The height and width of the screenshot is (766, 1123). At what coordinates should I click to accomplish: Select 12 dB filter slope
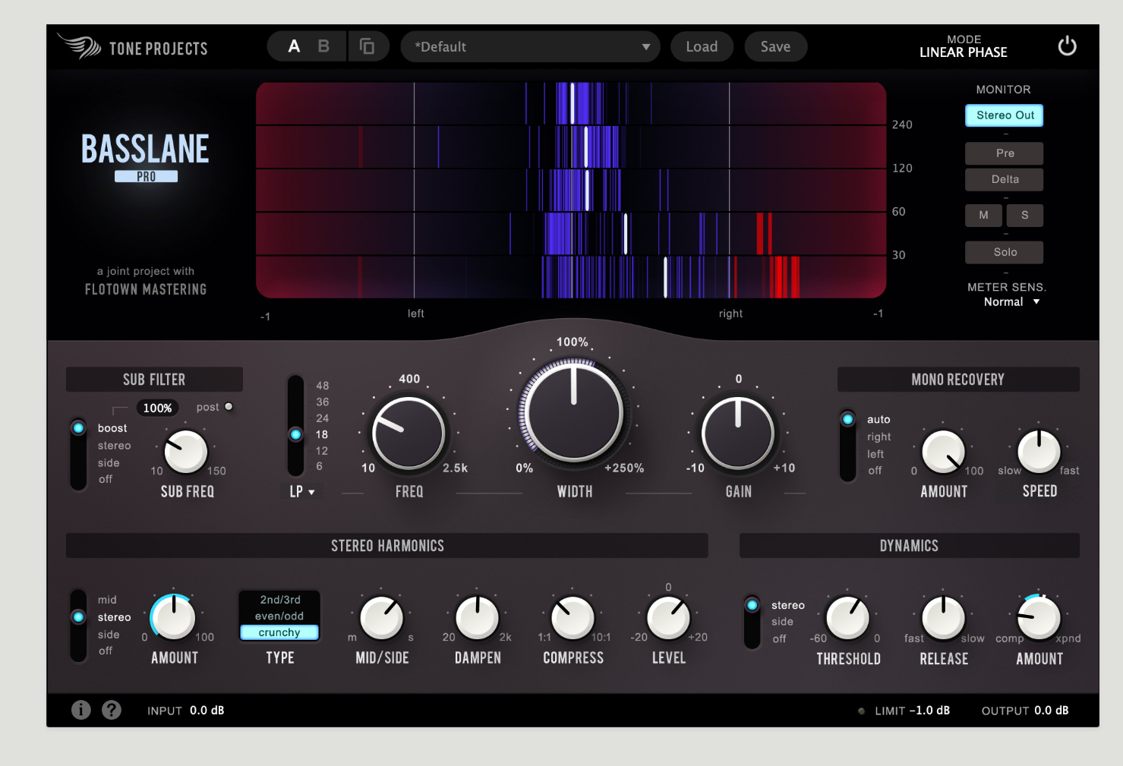322,450
